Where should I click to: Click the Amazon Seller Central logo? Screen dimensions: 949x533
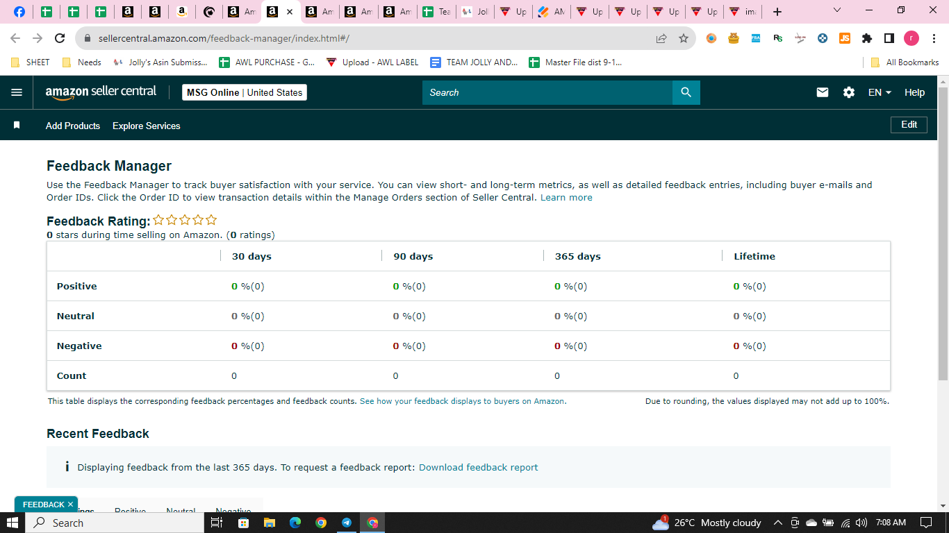[101, 92]
